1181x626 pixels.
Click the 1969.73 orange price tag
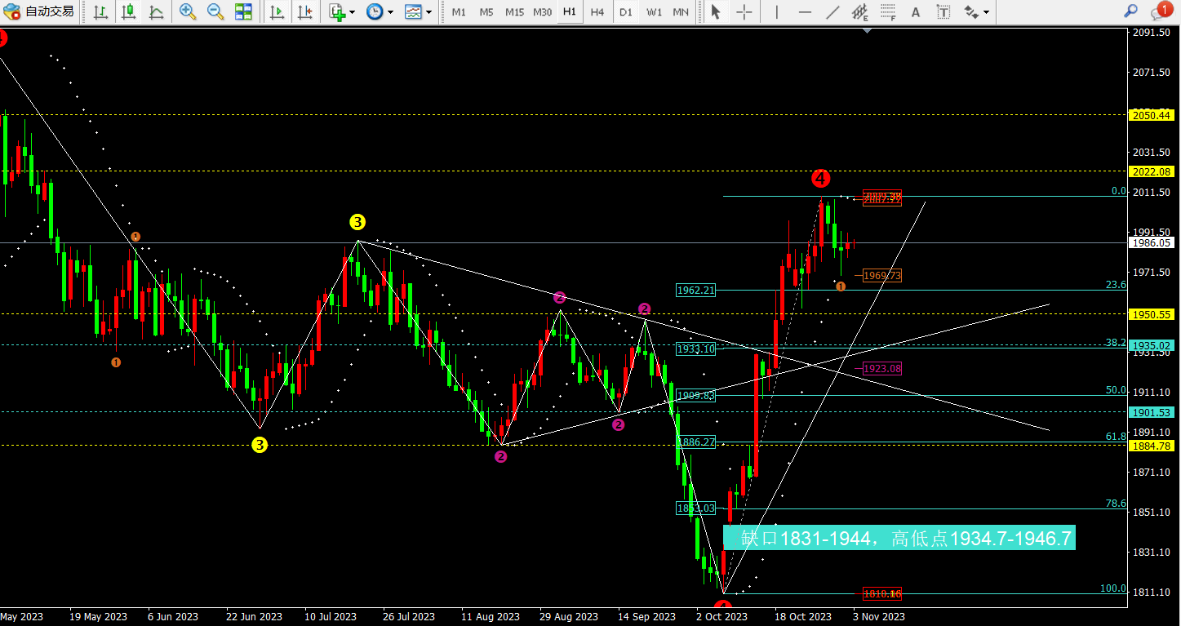click(882, 276)
